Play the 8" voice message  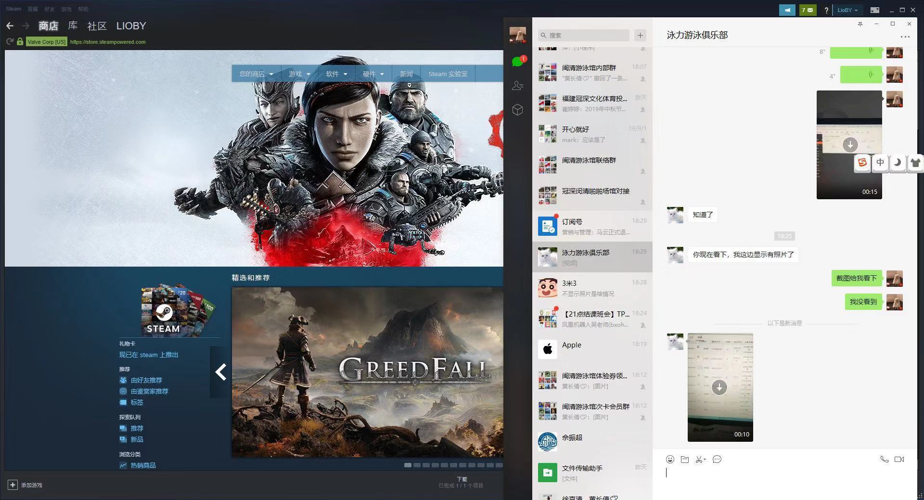[856, 51]
